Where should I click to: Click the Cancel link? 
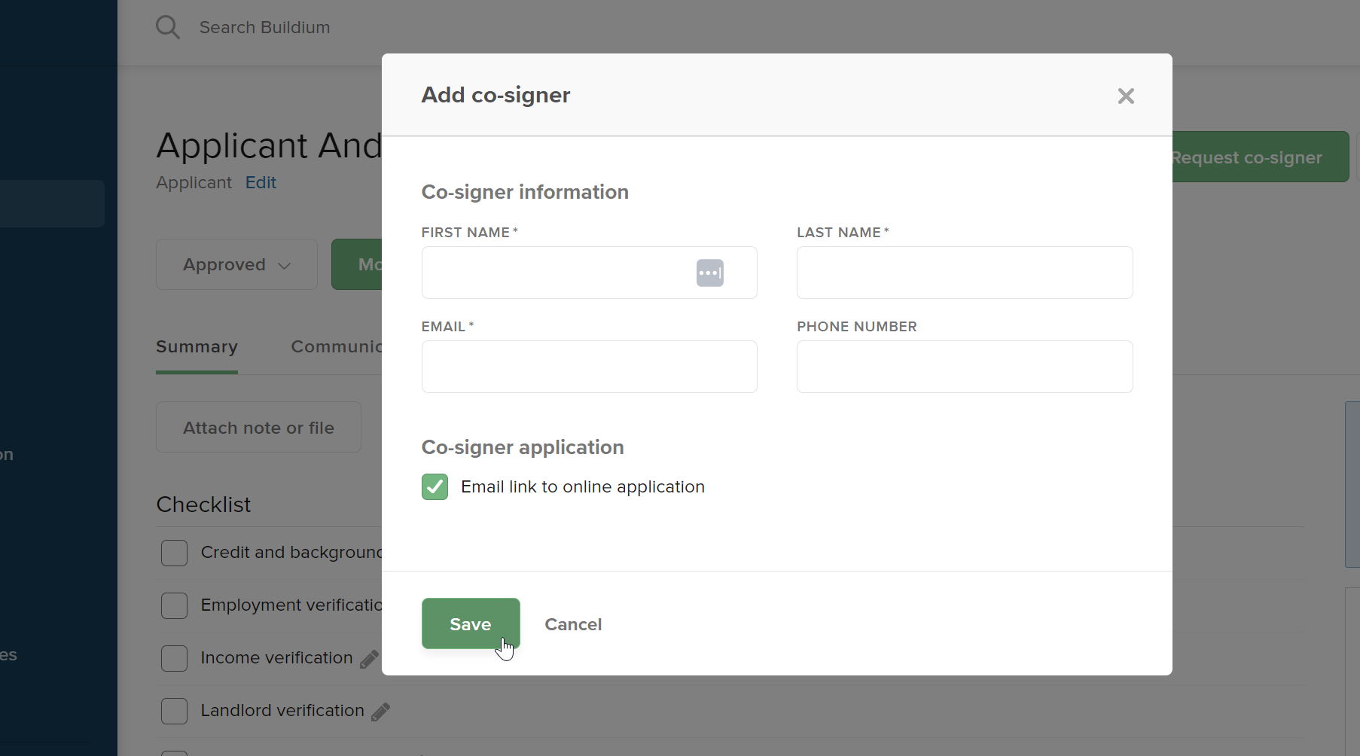pos(573,624)
